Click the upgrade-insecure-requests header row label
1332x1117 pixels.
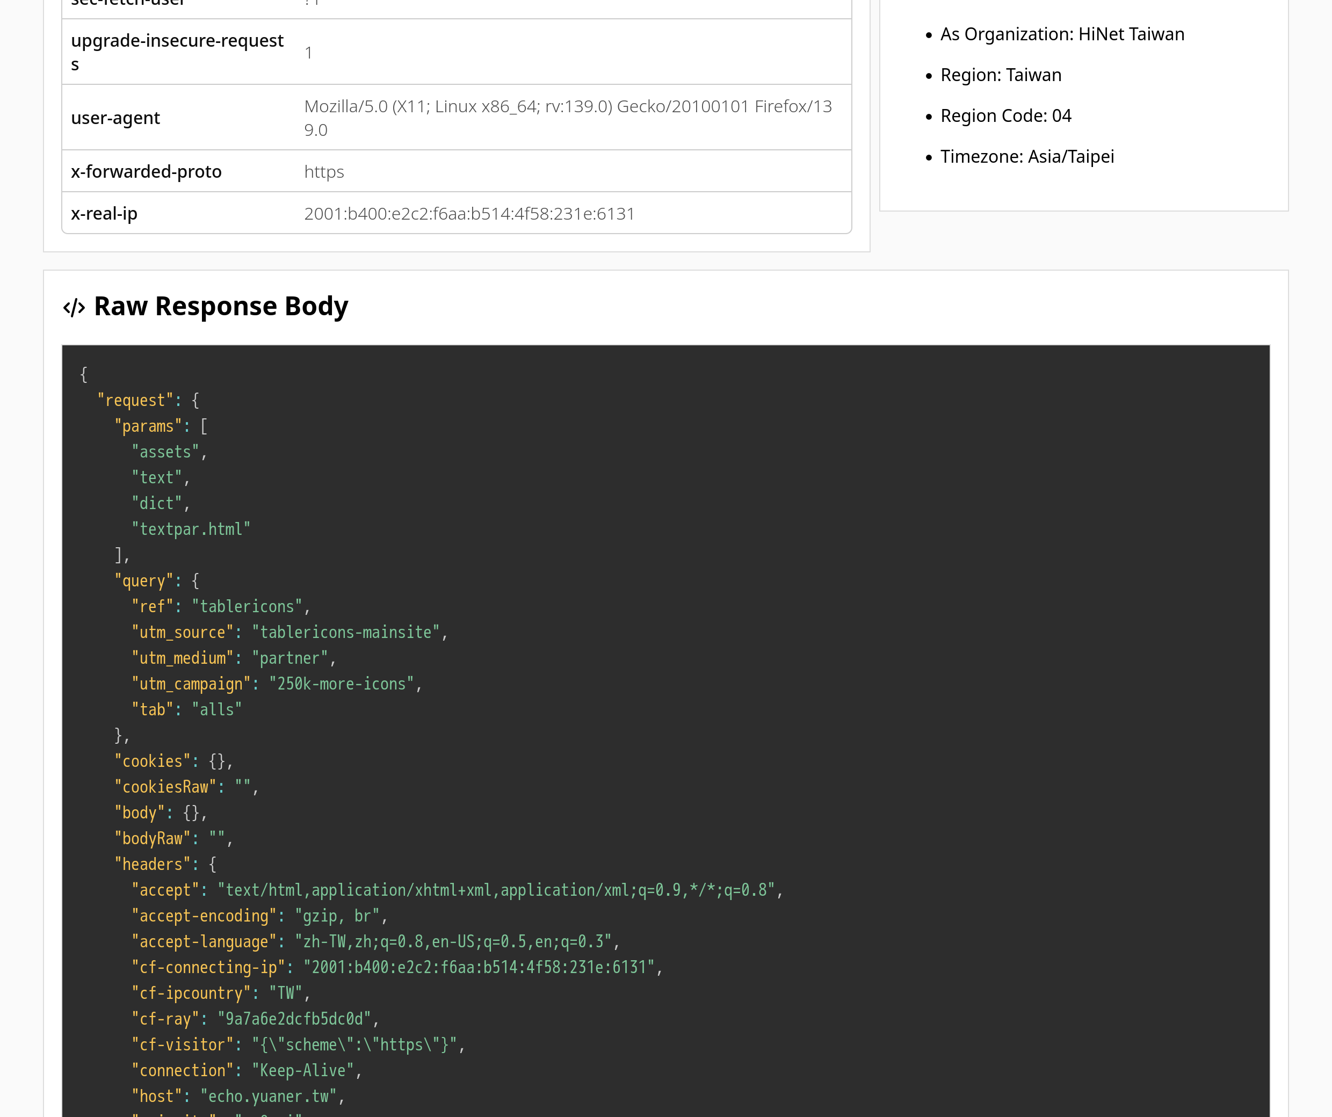click(177, 52)
